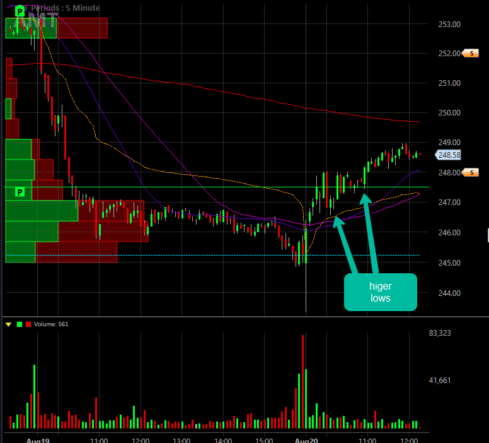
Task: Click the current price tag 248.58
Action: [448, 155]
